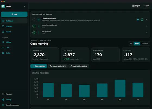Click the Dashboard grid icon
The image size is (152, 109).
click(x=3, y=21)
